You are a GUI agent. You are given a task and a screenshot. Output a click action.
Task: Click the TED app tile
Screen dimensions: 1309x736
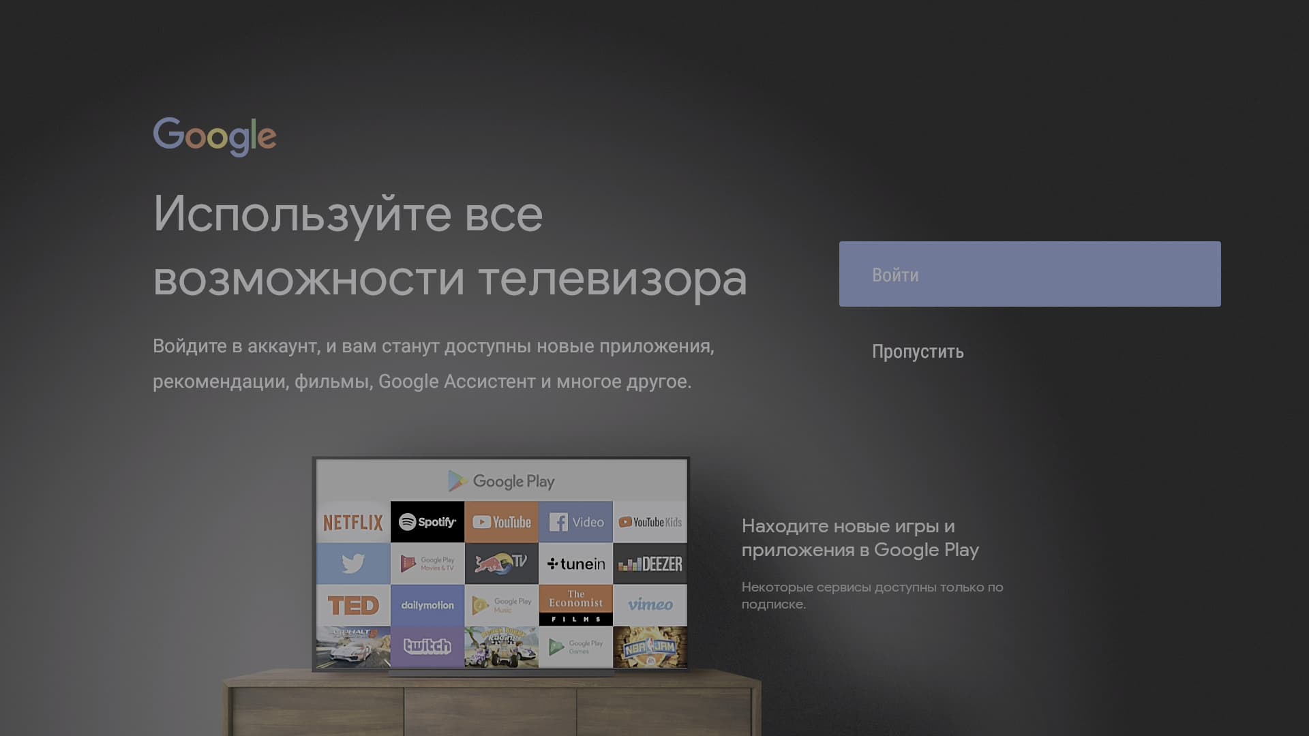tap(353, 605)
